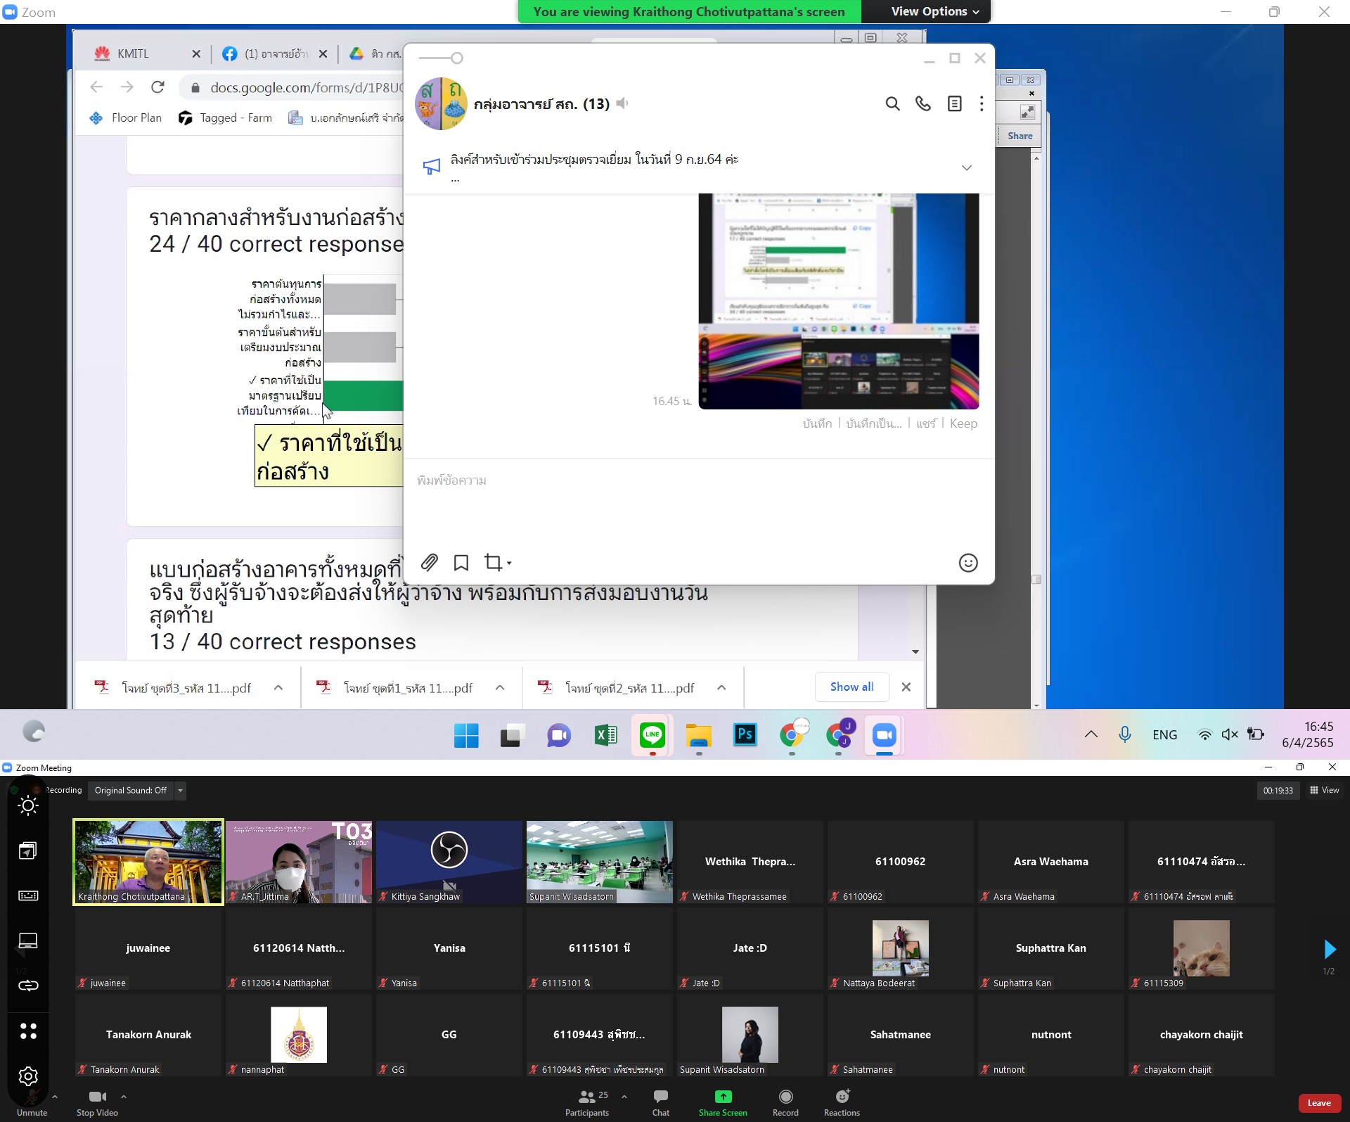1350x1122 pixels.
Task: Switch to the KMITL browser tab
Action: tap(134, 53)
